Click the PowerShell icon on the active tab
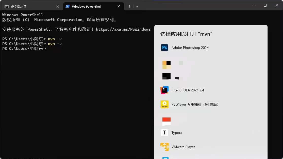This screenshot has width=283, height=159. tap(68, 6)
